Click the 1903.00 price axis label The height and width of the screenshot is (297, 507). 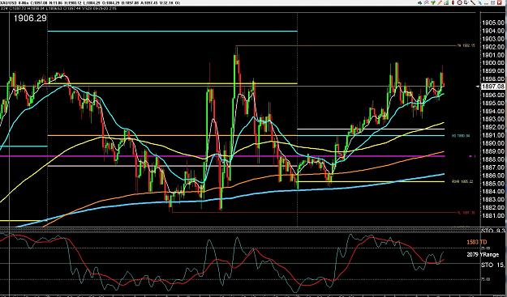pyautogui.click(x=493, y=39)
